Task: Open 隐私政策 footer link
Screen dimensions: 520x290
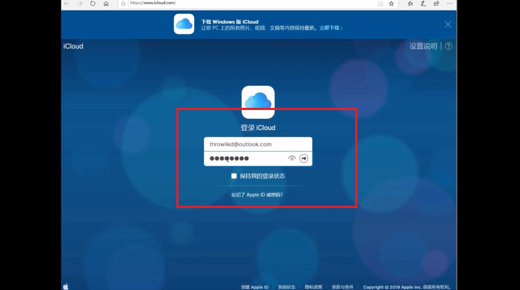Action: 314,287
